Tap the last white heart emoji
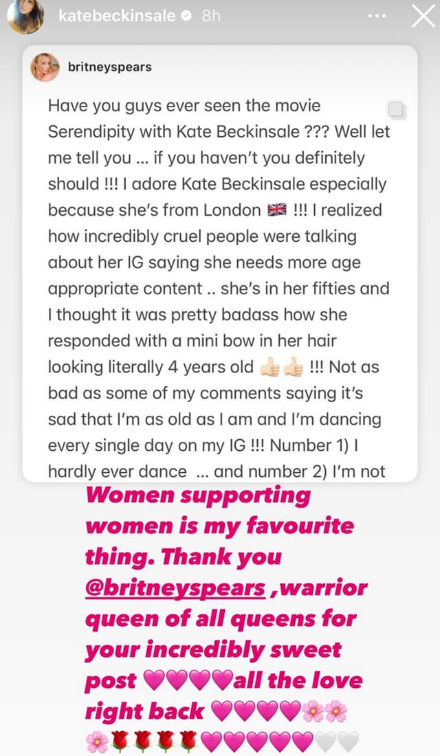Image resolution: width=440 pixels, height=756 pixels. pos(349,742)
